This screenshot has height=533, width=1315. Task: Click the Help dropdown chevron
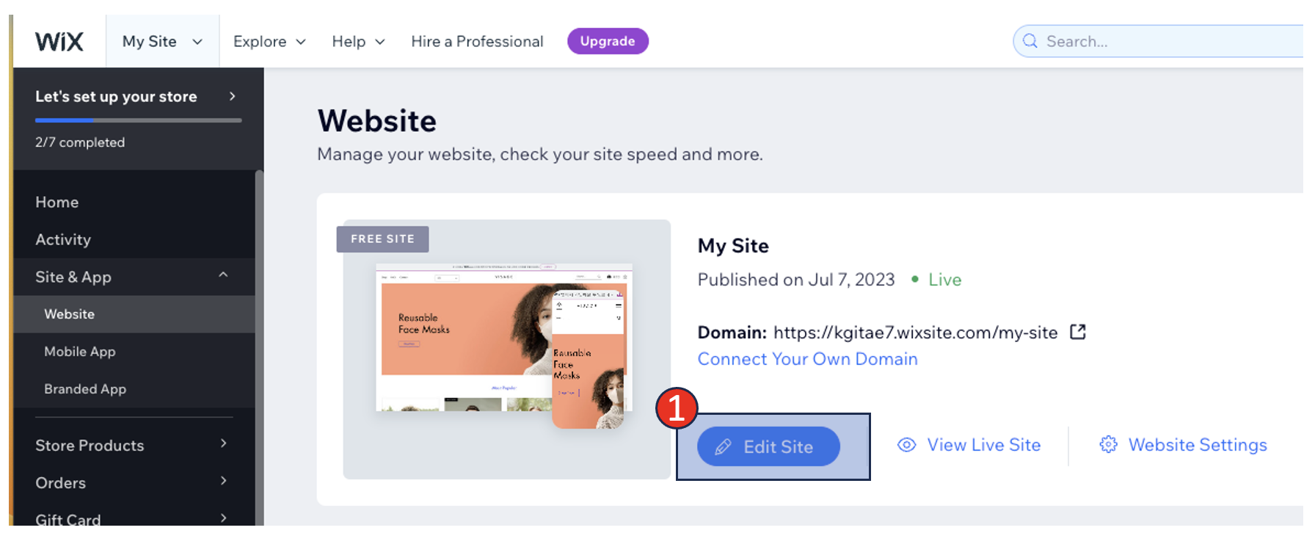coord(380,42)
